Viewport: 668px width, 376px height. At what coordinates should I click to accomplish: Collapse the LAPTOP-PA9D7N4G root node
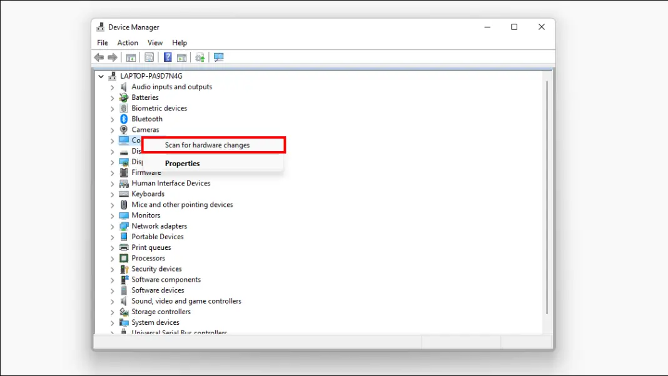[101, 76]
